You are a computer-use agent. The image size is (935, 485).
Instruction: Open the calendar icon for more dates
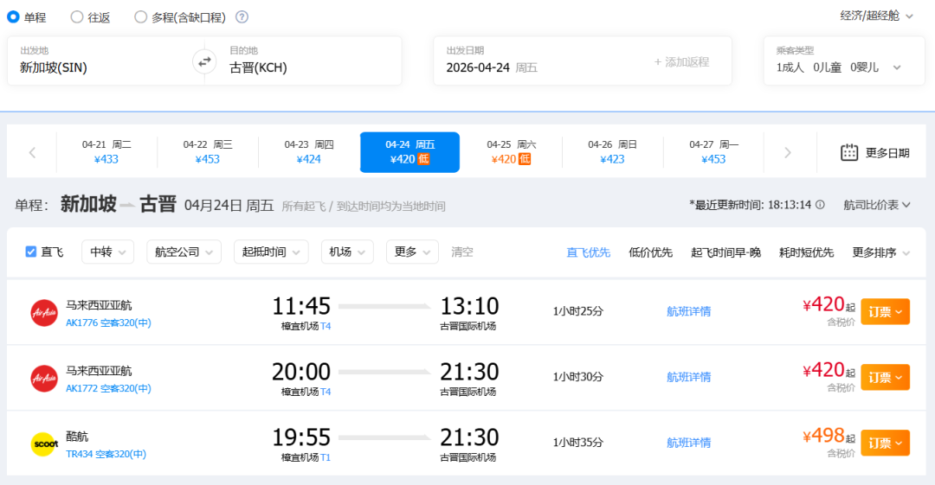[x=849, y=153]
